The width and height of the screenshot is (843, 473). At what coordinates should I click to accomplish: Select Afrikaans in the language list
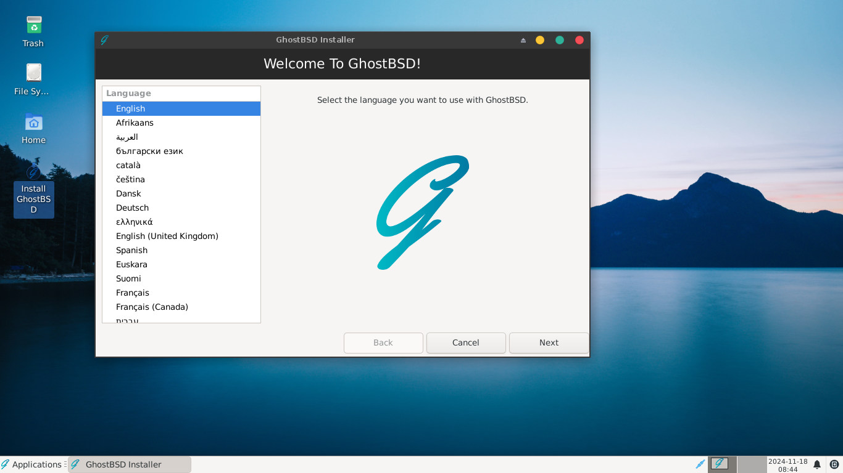181,123
